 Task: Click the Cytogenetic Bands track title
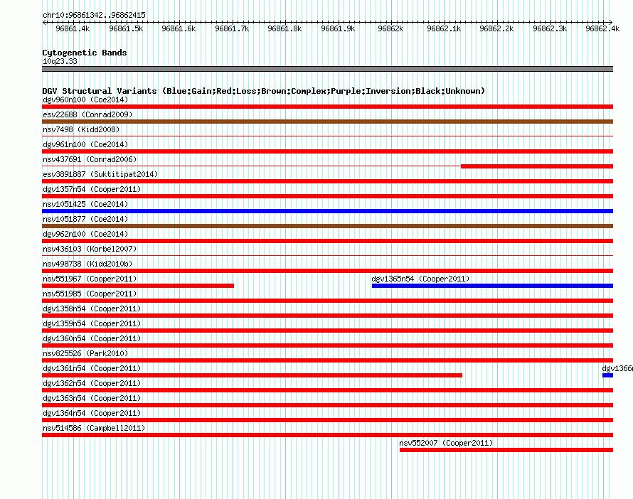click(85, 53)
